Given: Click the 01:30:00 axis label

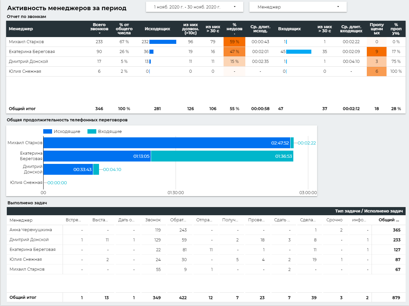Looking at the screenshot, I should coord(176,192).
